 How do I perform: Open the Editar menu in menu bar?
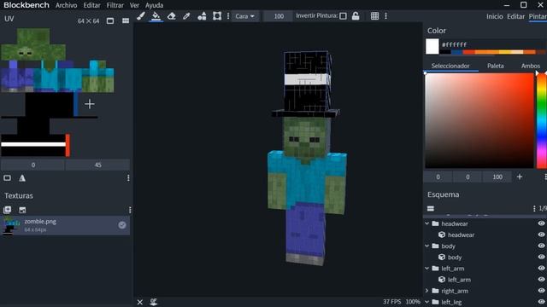click(91, 5)
